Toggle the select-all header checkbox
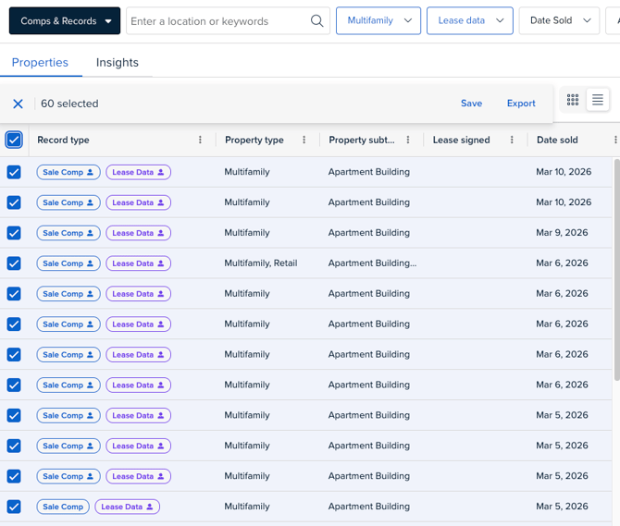Viewport: 620px width, 526px height. click(x=14, y=140)
